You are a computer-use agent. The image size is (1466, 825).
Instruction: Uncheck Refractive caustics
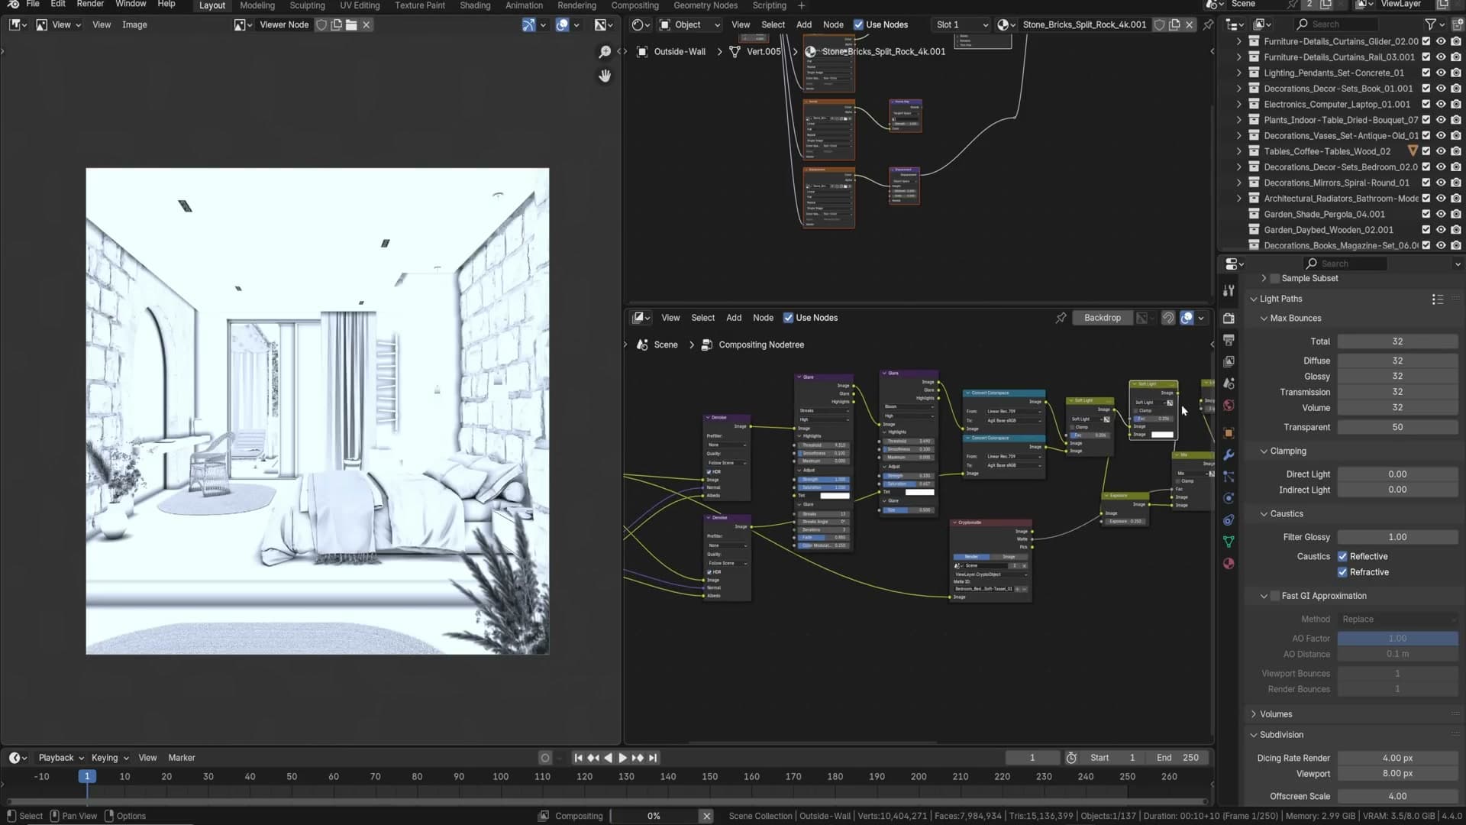click(x=1342, y=572)
